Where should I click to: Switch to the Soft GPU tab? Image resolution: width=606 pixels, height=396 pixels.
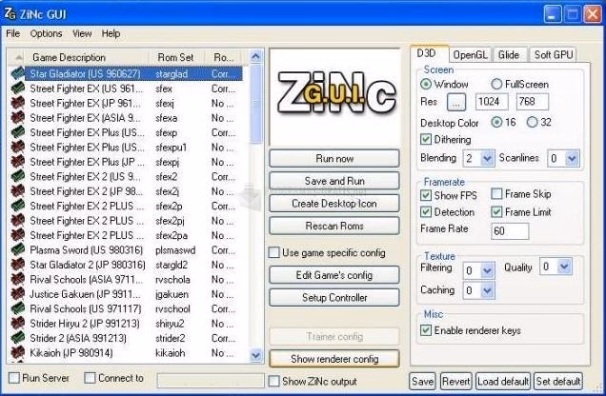554,55
